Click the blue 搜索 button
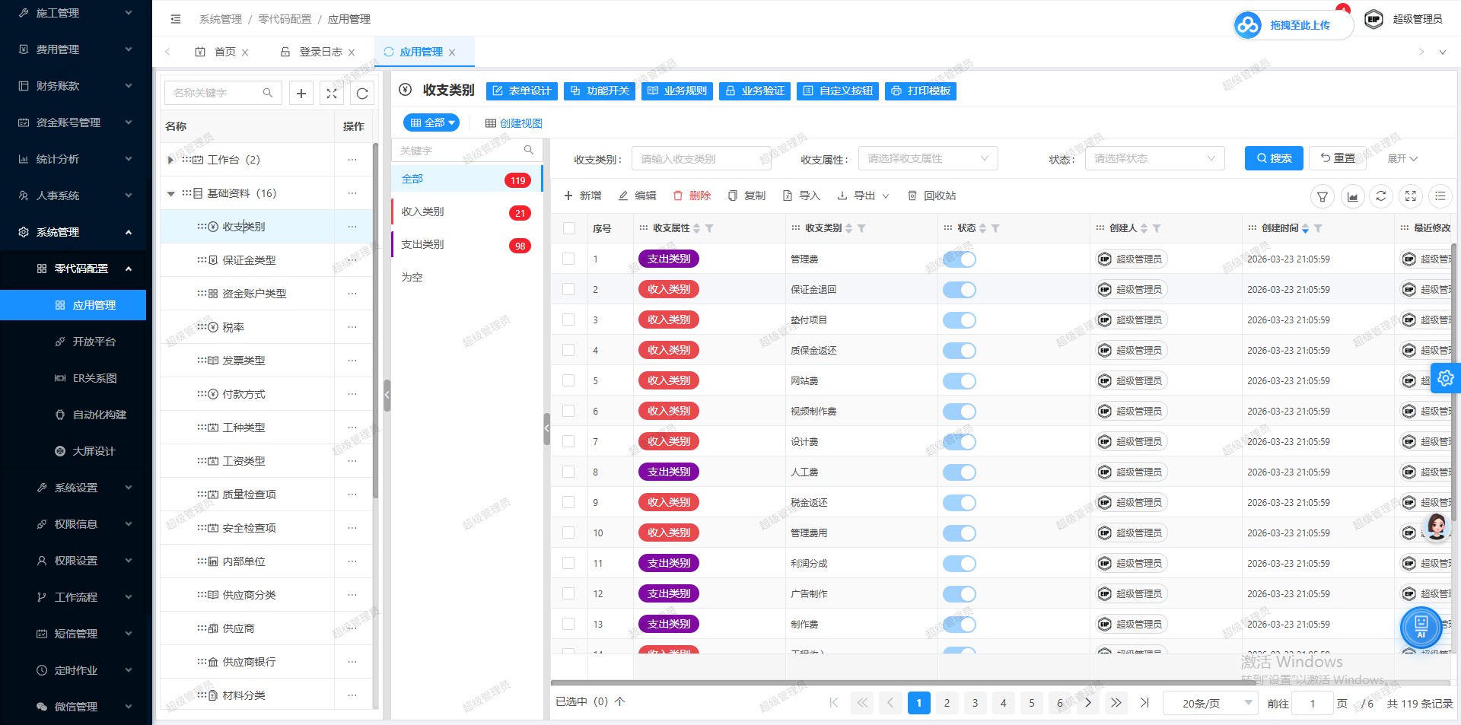Viewport: 1461px width, 725px height. [1274, 158]
